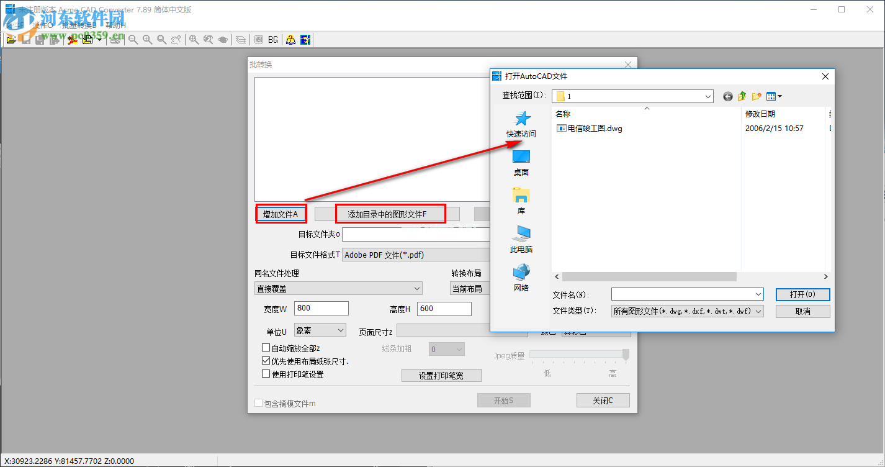Click the 添加目录中的图形文件F button
This screenshot has height=467, width=885.
pos(387,214)
